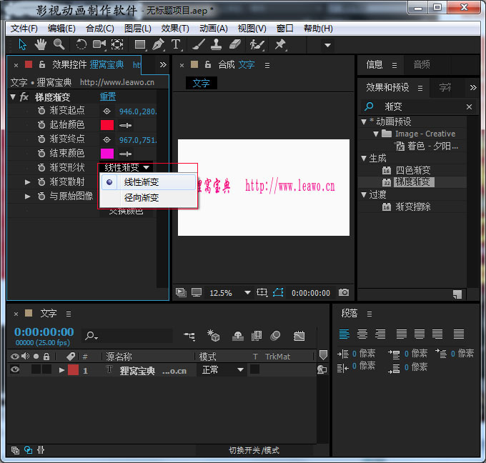
Task: Open the red 起始颜色 color swatch
Action: (107, 125)
